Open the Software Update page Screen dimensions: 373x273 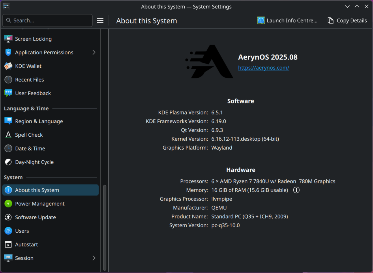[35, 217]
